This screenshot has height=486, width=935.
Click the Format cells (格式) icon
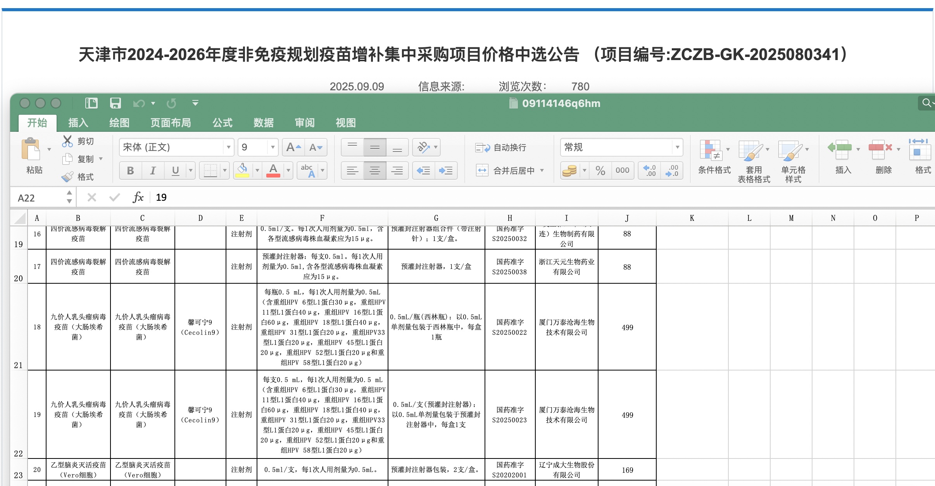[x=920, y=149]
